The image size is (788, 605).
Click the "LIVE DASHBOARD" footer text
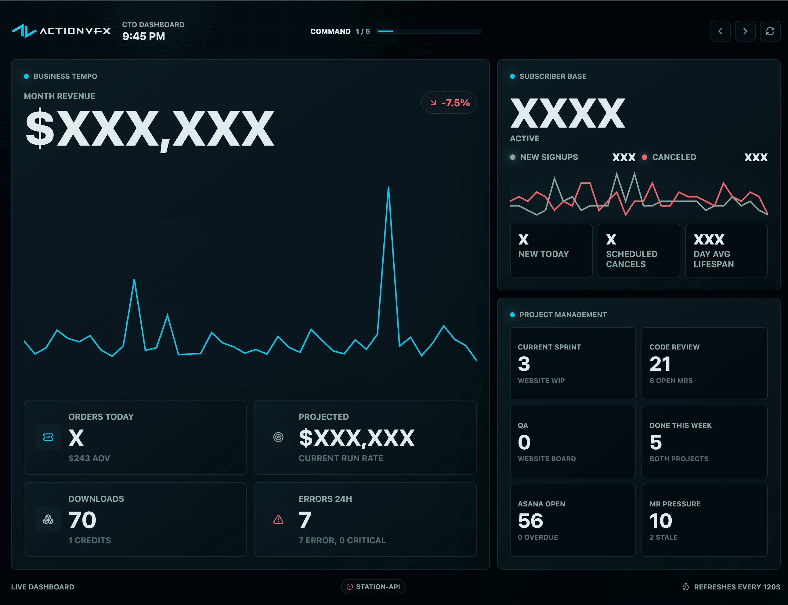(42, 587)
